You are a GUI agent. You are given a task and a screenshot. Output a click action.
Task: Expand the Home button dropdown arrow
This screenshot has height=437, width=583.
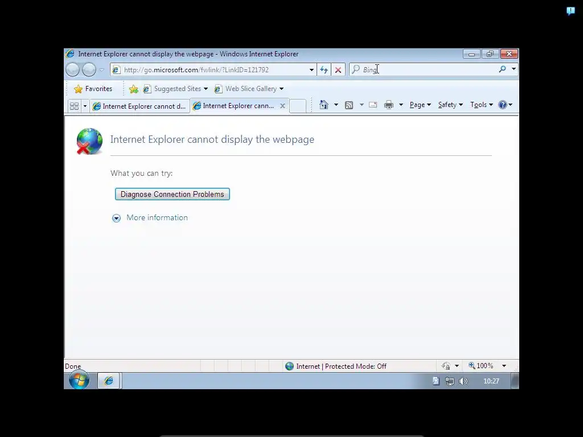tap(336, 105)
